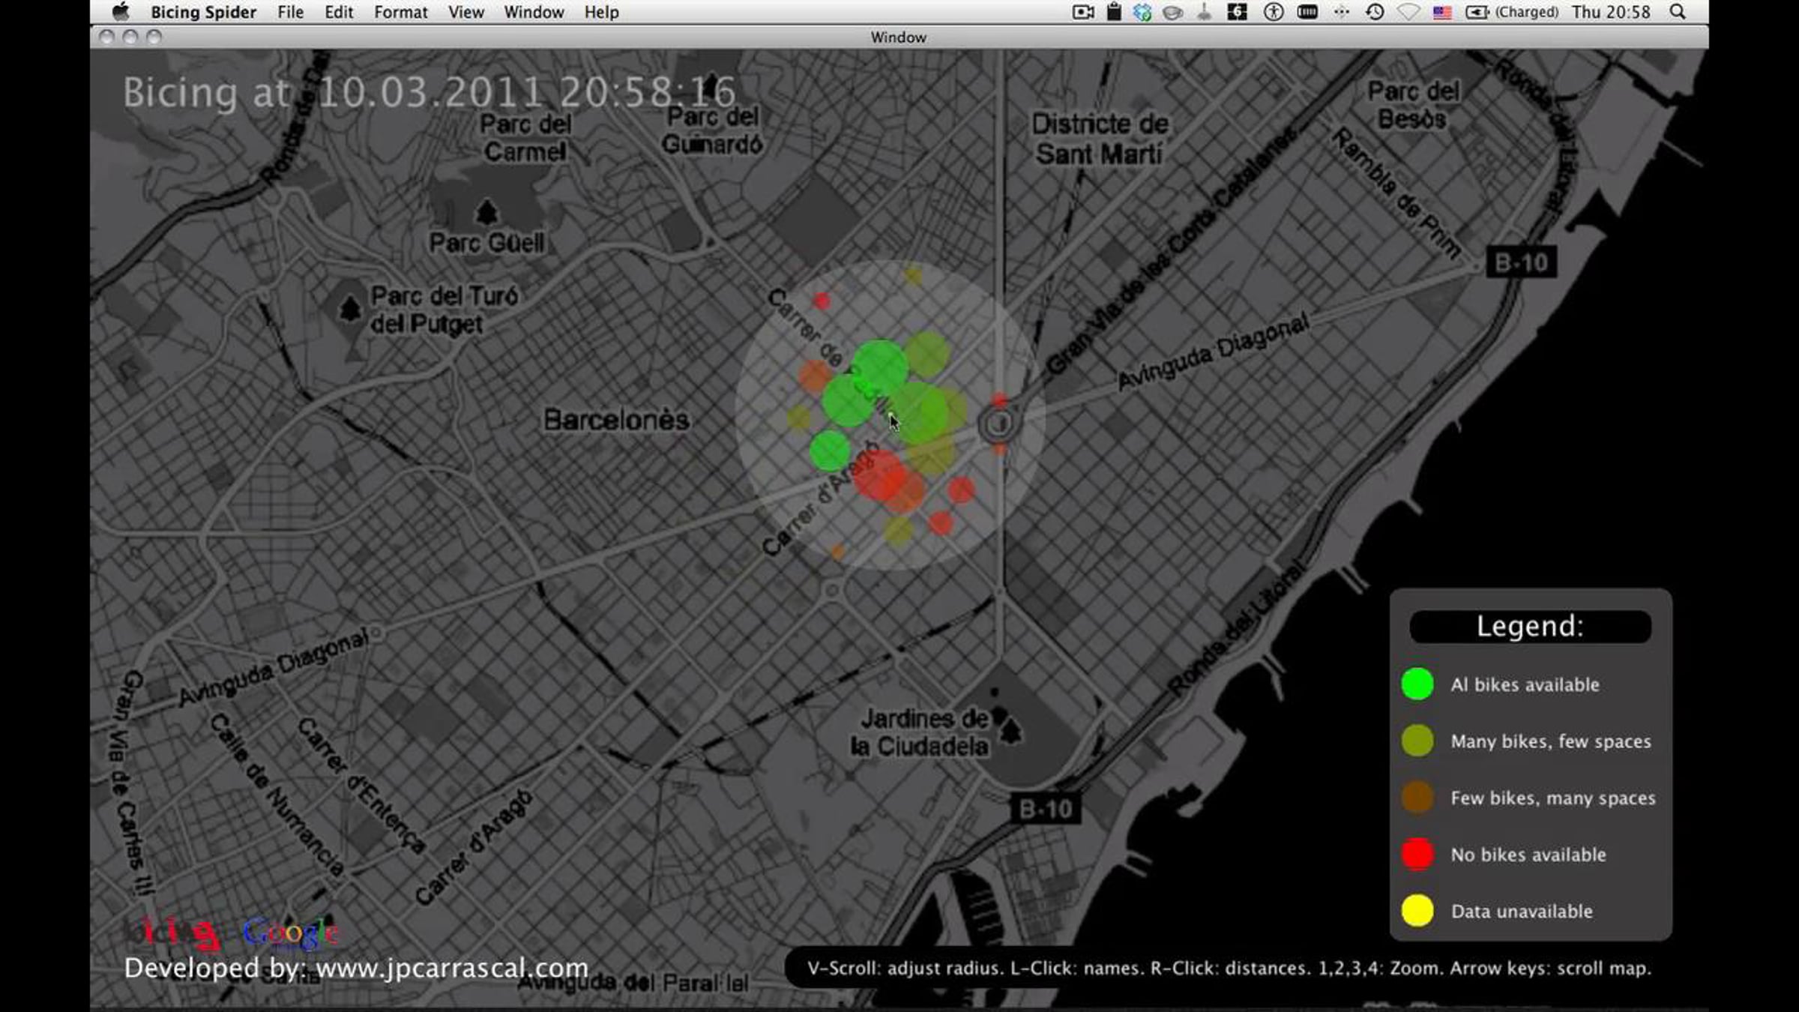This screenshot has width=1799, height=1012.
Task: Click the Parc del Besòs label
Action: pos(1414,105)
